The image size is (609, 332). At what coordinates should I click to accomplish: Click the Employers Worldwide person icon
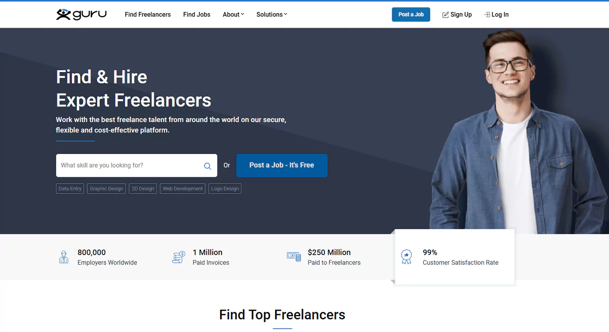coord(64,257)
